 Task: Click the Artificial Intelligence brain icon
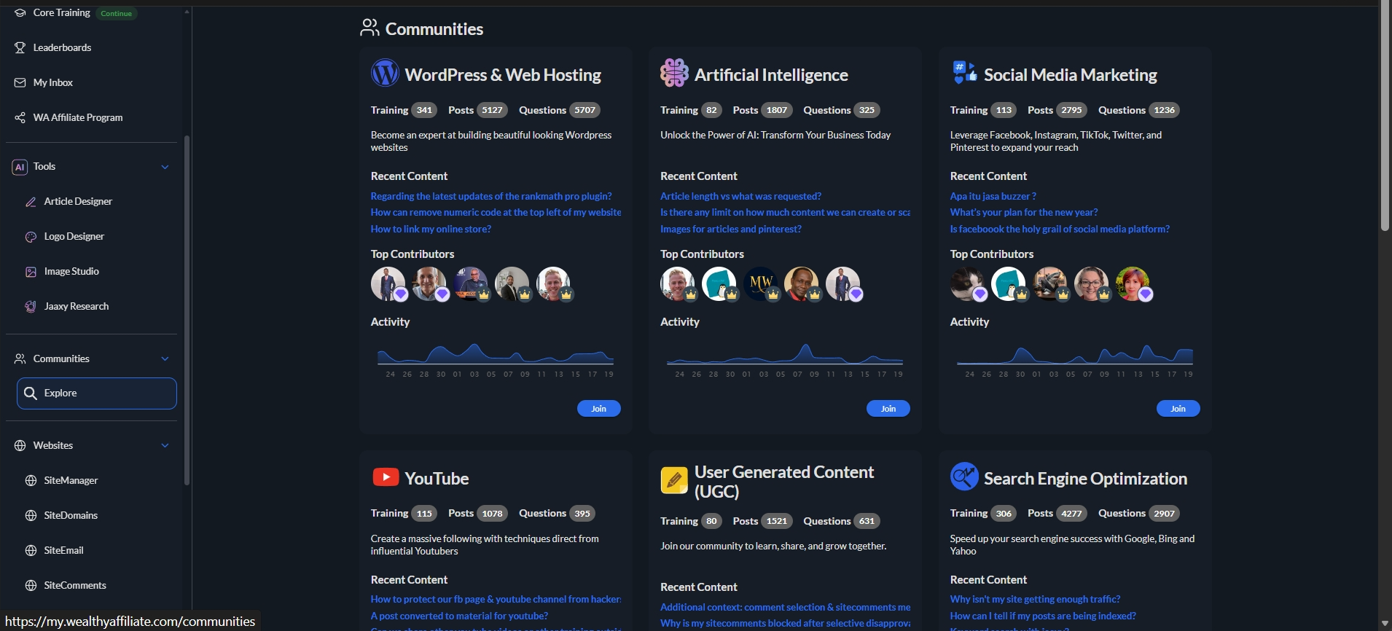point(674,73)
